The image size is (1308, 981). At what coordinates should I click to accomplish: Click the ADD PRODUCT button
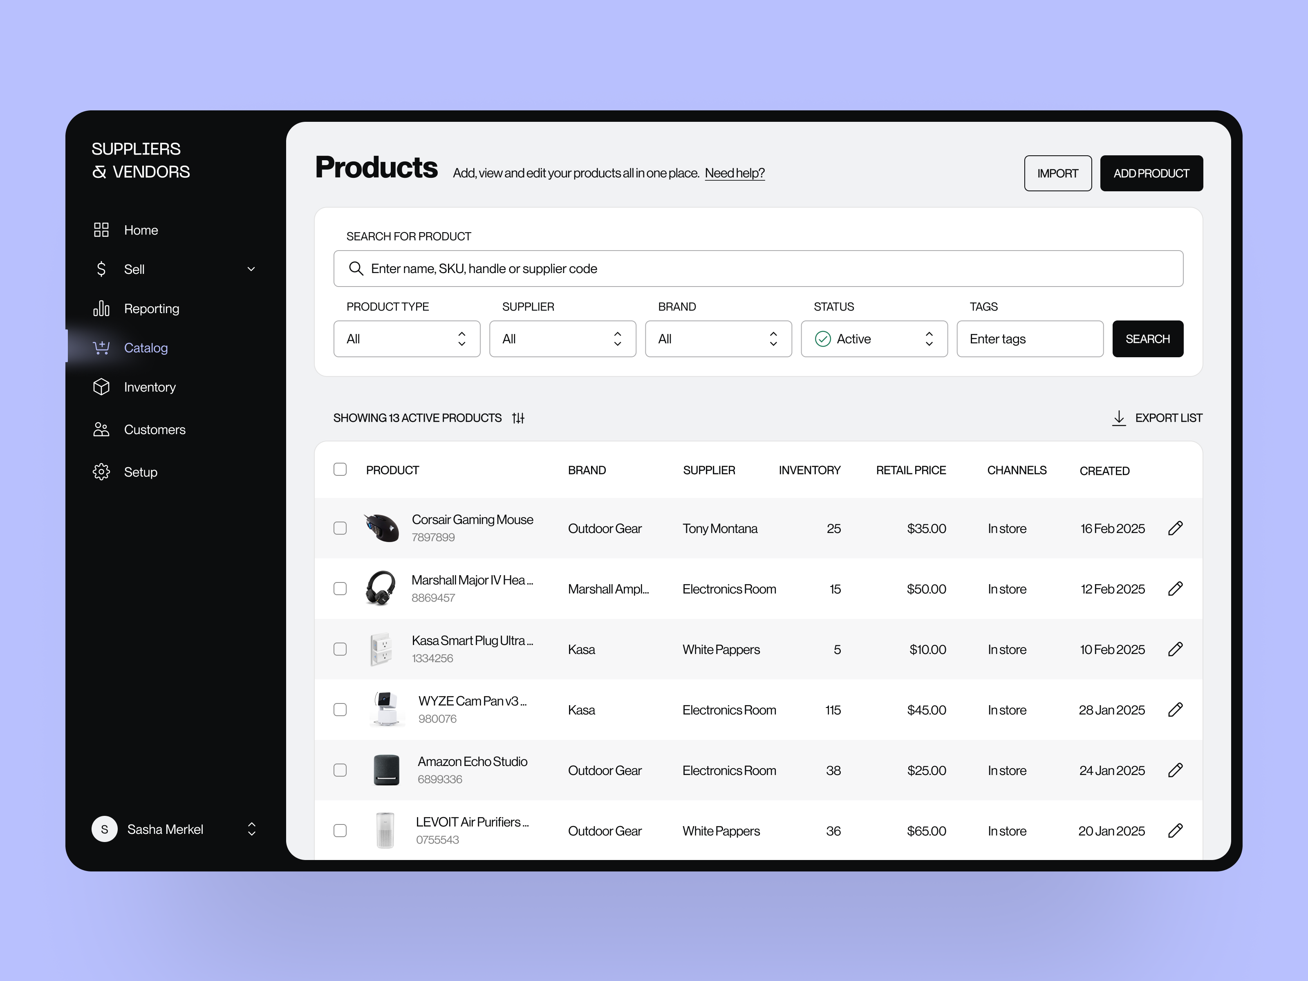click(1151, 172)
